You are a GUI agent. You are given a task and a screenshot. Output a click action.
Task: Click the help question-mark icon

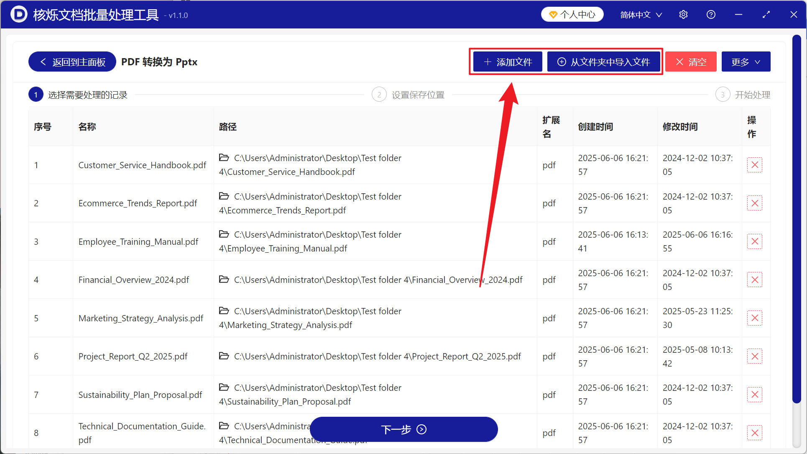click(711, 14)
